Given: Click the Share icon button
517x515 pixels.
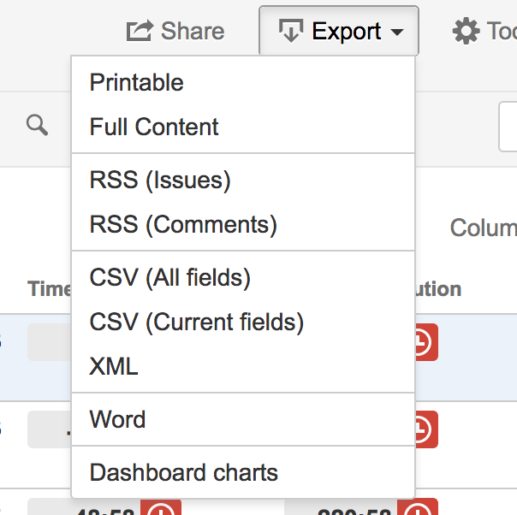Looking at the screenshot, I should point(175,32).
